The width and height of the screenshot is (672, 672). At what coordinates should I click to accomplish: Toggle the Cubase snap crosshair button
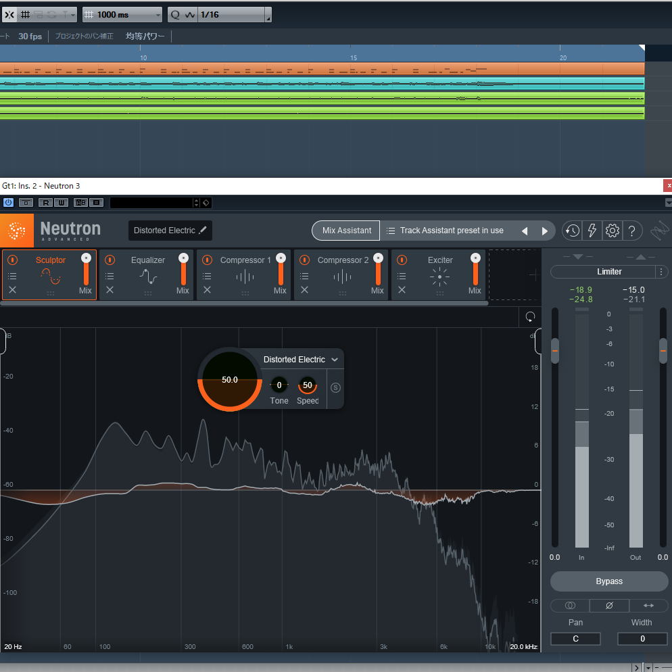pos(9,15)
